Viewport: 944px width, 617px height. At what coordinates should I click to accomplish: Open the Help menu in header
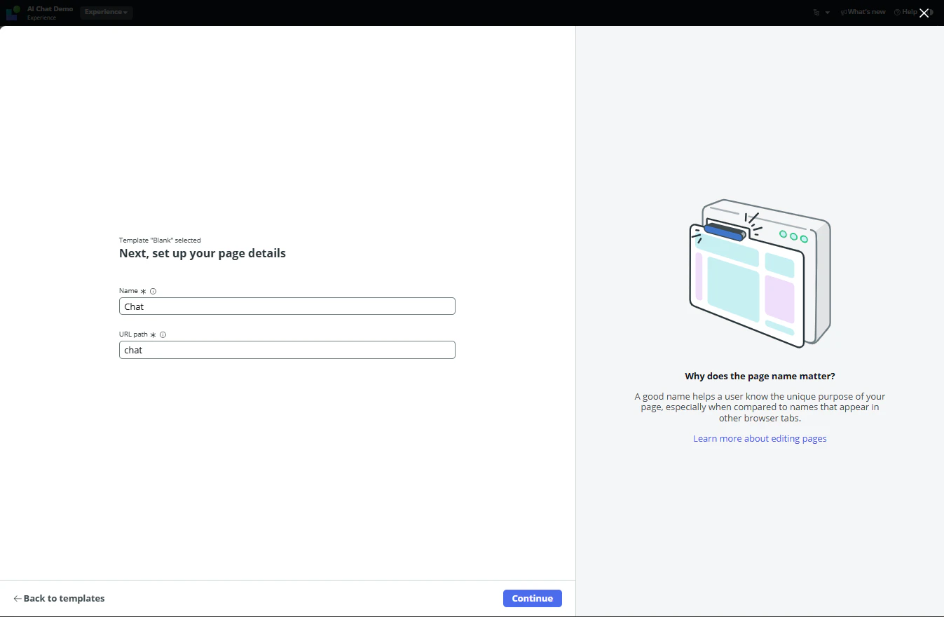click(x=905, y=12)
